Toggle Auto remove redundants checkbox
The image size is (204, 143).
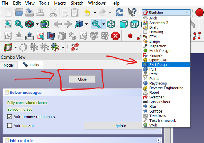[9, 117]
